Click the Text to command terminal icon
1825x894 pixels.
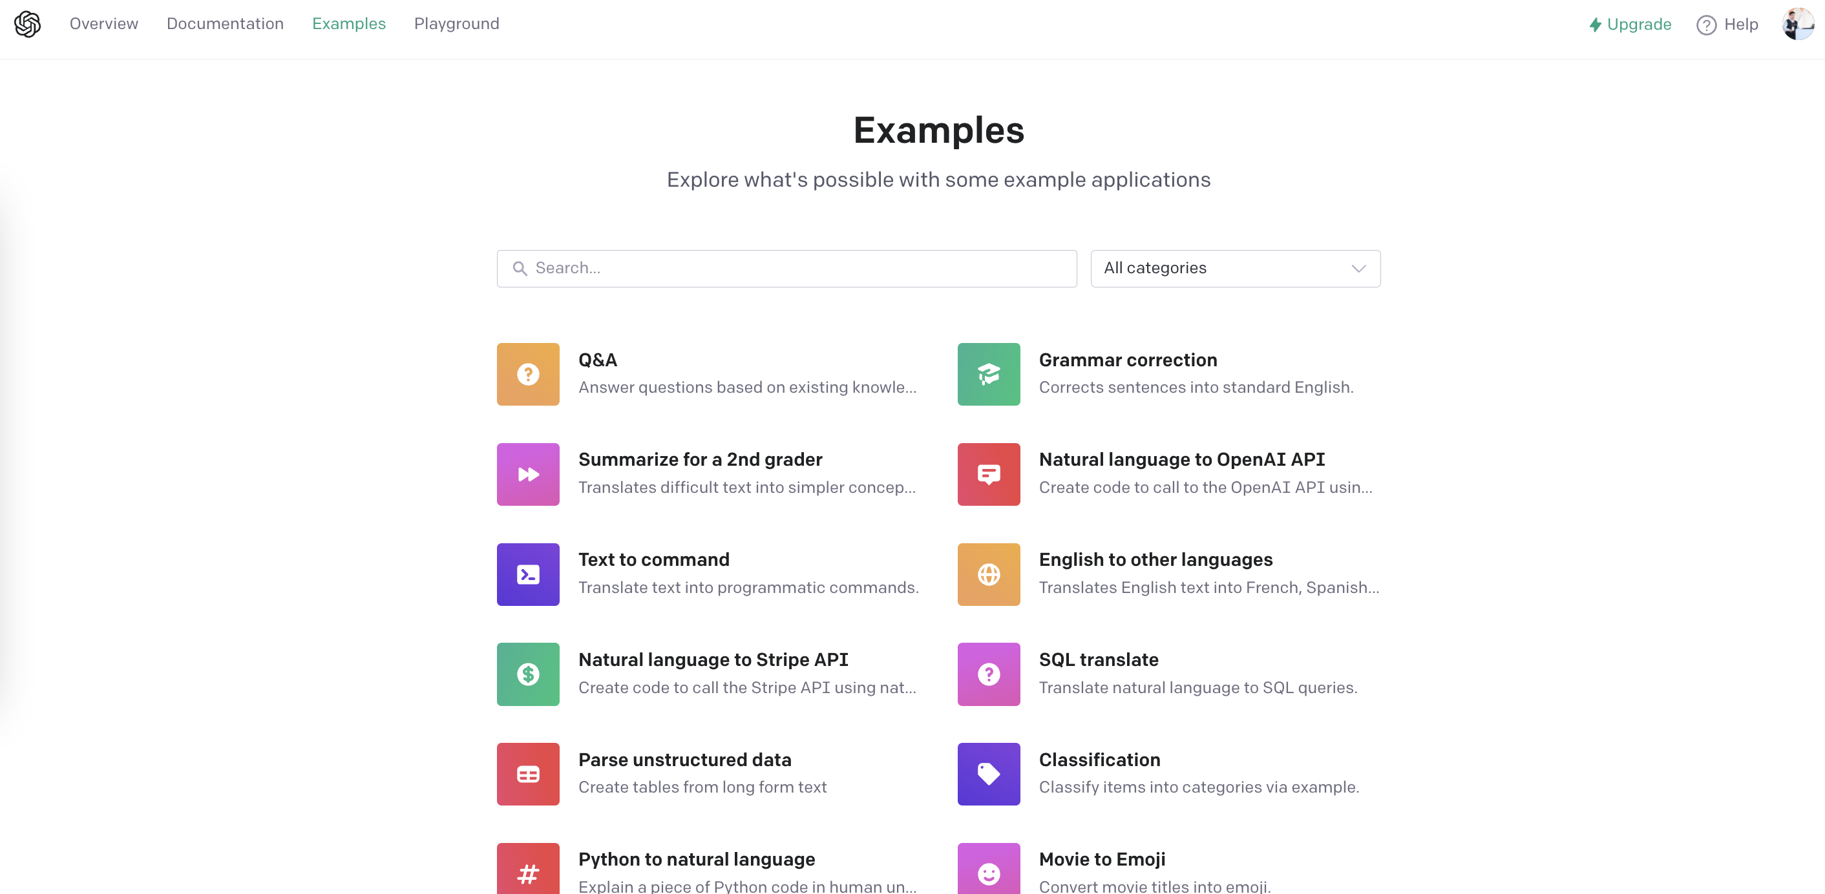tap(528, 574)
